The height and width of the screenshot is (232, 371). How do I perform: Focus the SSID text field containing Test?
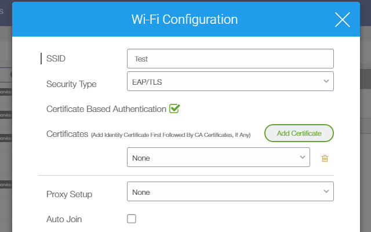click(x=230, y=59)
